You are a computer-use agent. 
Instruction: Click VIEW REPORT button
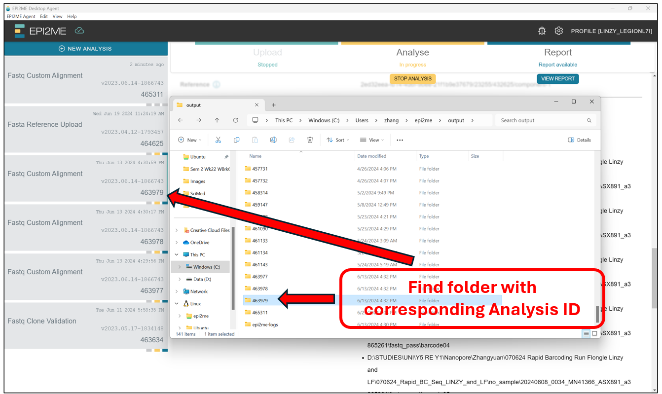pos(557,79)
